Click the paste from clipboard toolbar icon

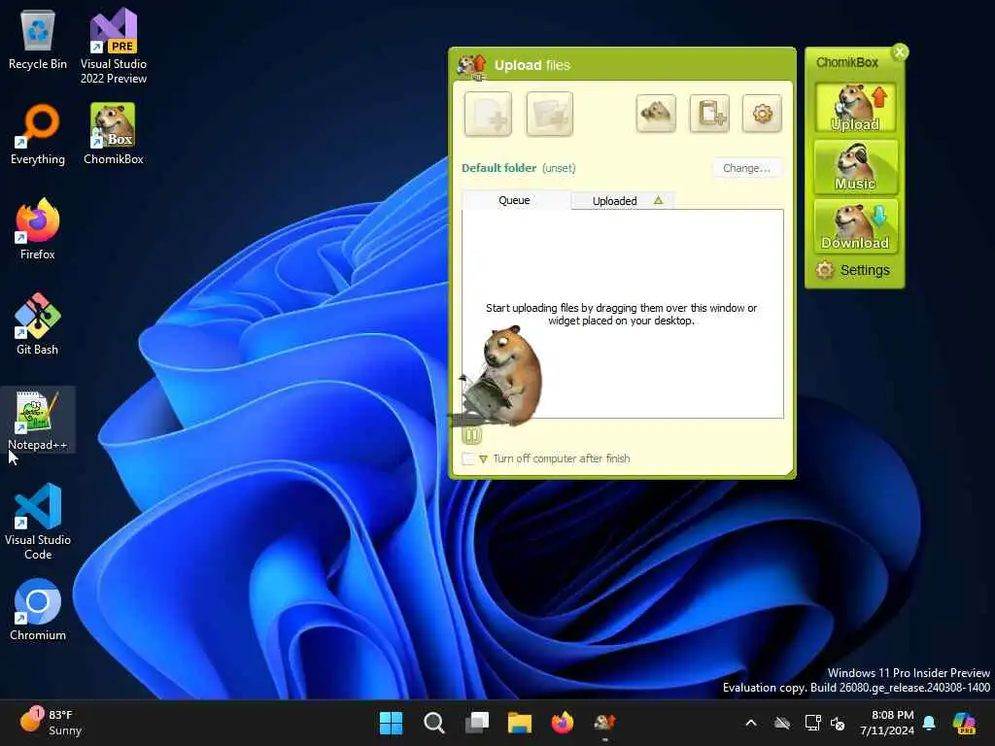click(x=709, y=114)
